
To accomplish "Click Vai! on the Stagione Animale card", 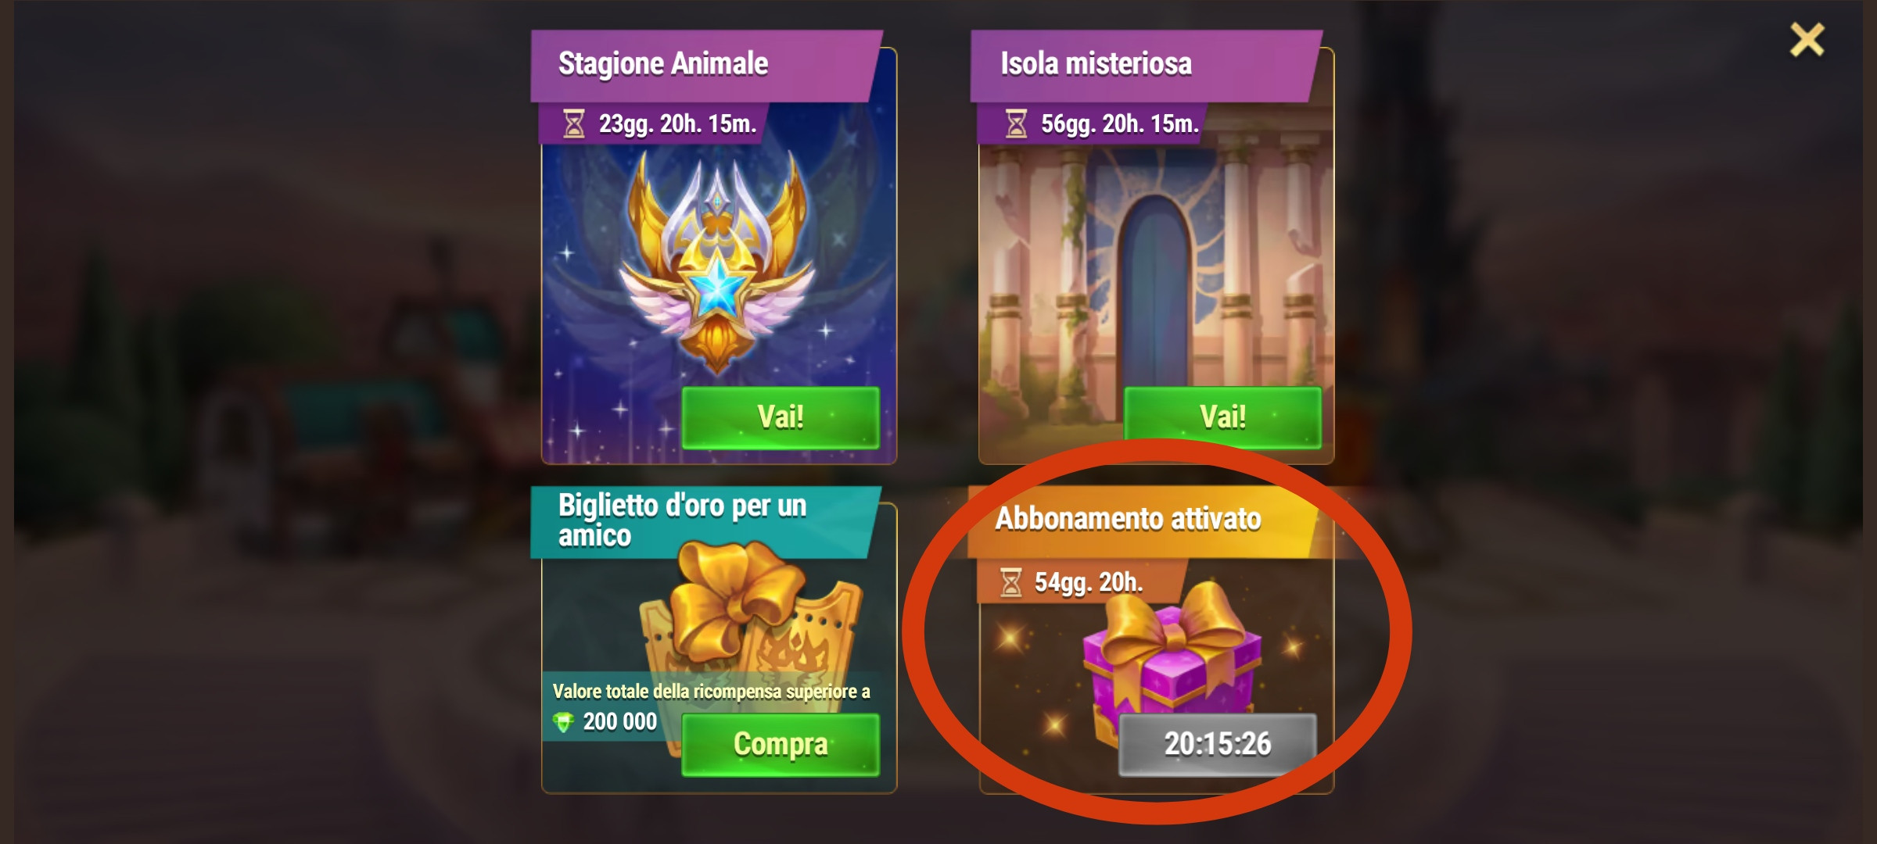I will click(781, 417).
